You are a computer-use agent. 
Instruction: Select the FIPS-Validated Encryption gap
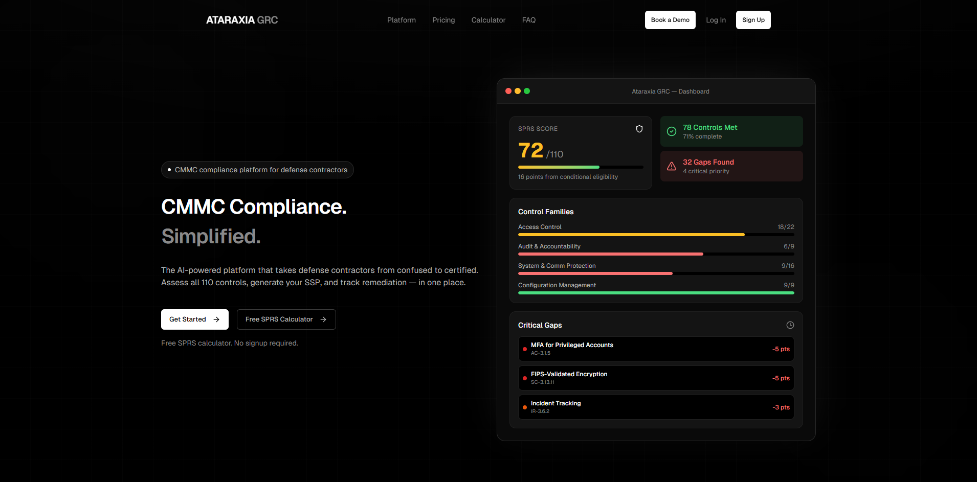coord(656,378)
